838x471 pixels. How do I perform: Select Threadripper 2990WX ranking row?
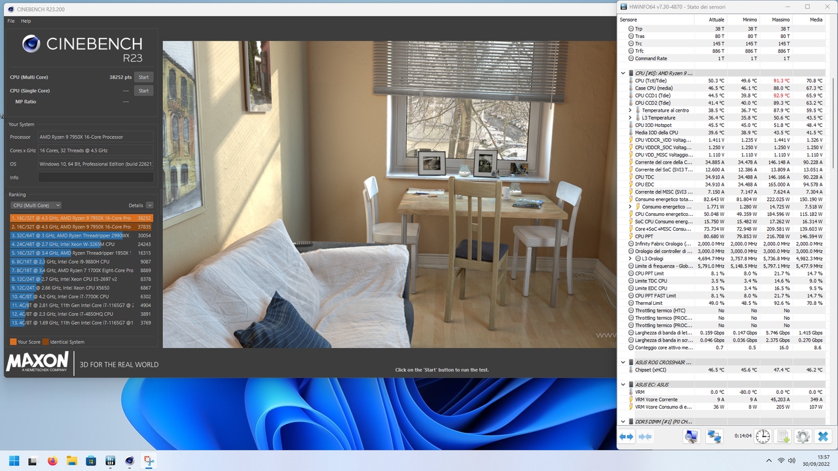click(x=81, y=235)
